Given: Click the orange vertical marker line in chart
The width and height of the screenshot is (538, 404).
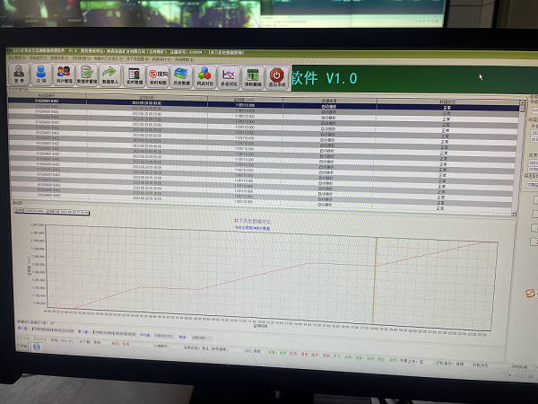Looking at the screenshot, I should click(x=374, y=278).
